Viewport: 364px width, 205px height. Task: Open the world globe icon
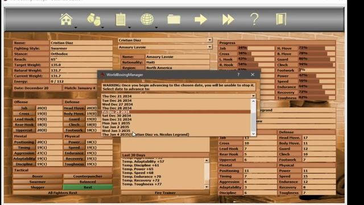tap(147, 19)
